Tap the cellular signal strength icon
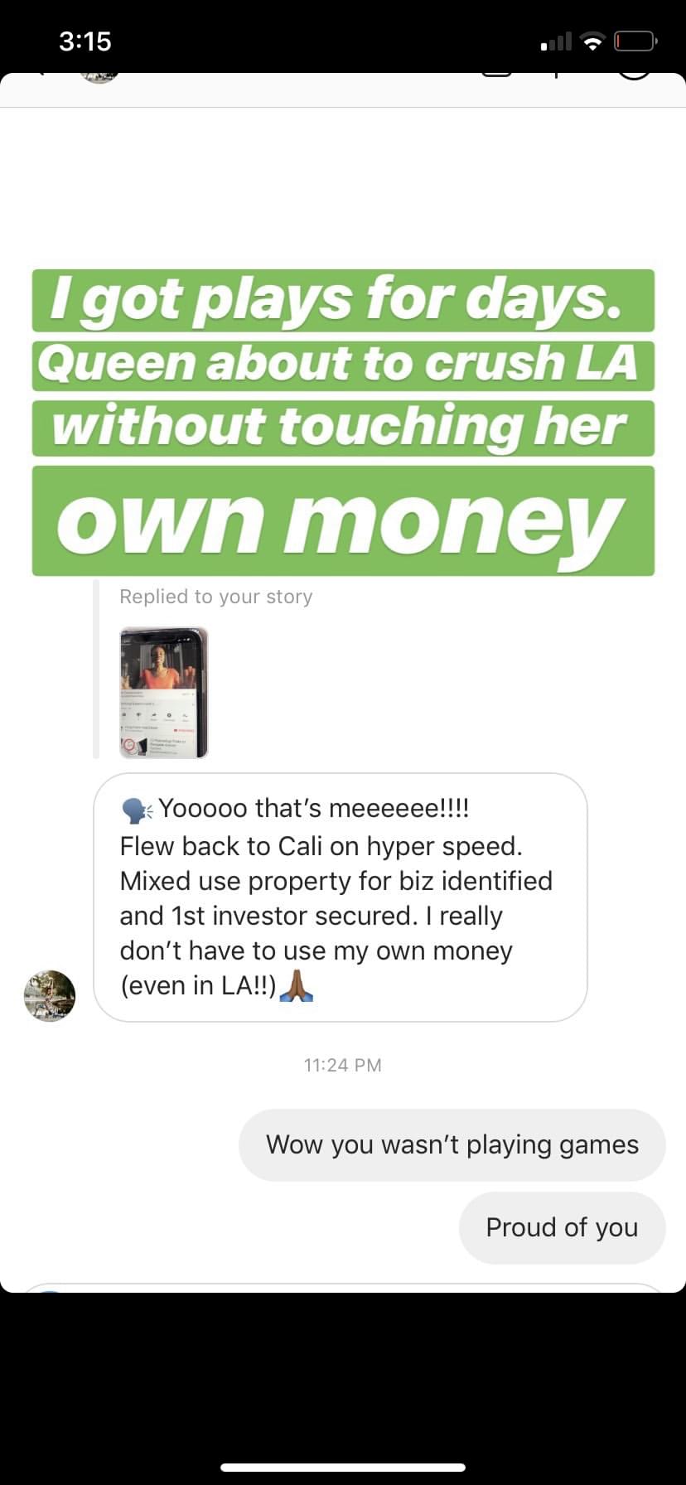The image size is (686, 1485). 556,41
